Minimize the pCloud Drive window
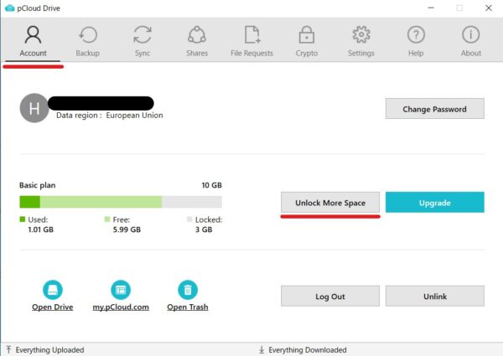503x356 pixels. [x=431, y=8]
